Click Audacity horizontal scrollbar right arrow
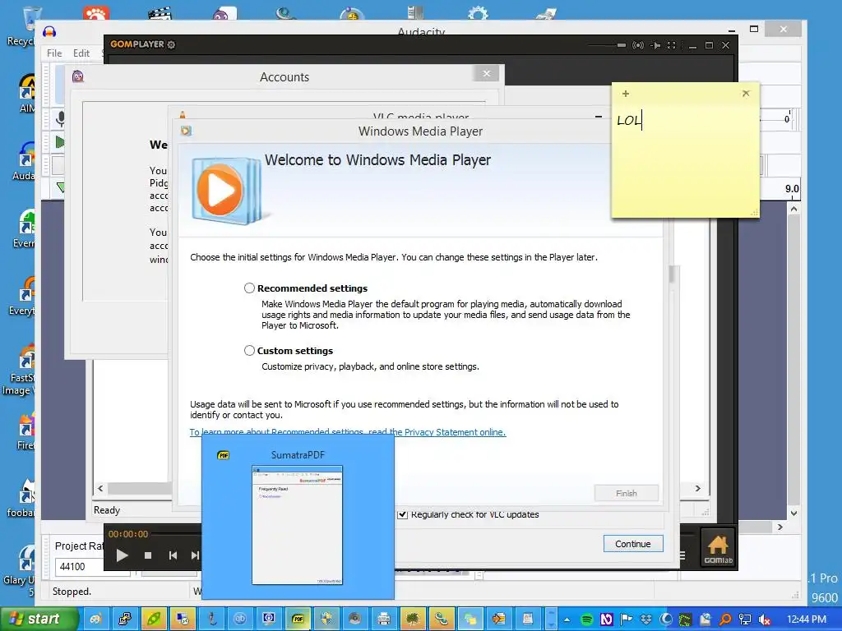Screen dimensions: 842x631 coord(780,527)
